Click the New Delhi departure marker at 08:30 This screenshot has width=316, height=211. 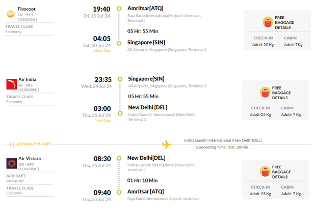pos(119,158)
